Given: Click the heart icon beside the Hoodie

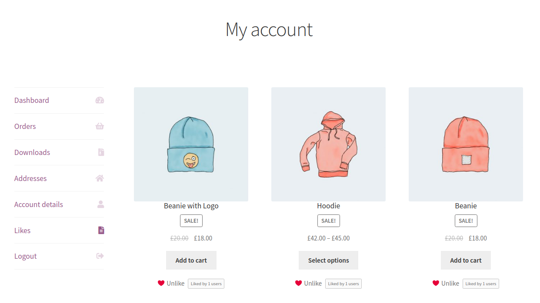Looking at the screenshot, I should coord(298,283).
